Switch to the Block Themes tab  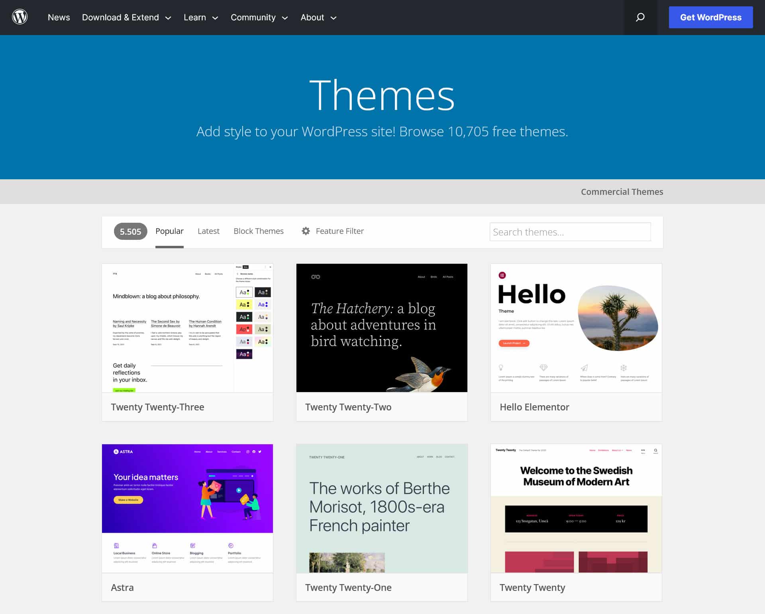258,231
